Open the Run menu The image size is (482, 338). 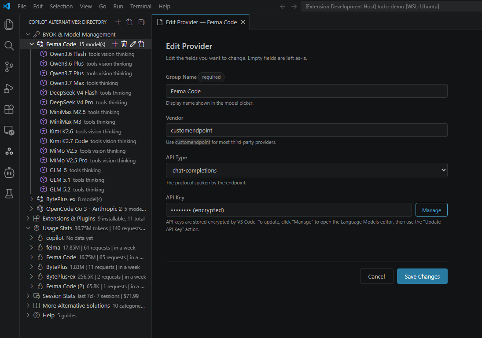coord(118,6)
